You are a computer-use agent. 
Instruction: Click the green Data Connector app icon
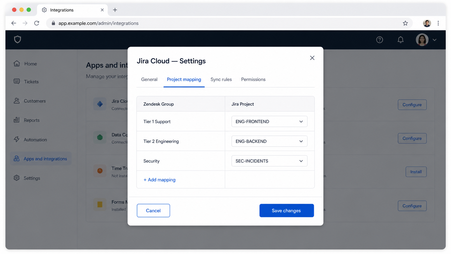(100, 137)
